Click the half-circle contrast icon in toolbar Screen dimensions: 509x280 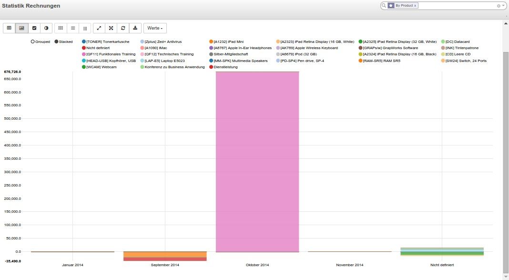pos(46,28)
